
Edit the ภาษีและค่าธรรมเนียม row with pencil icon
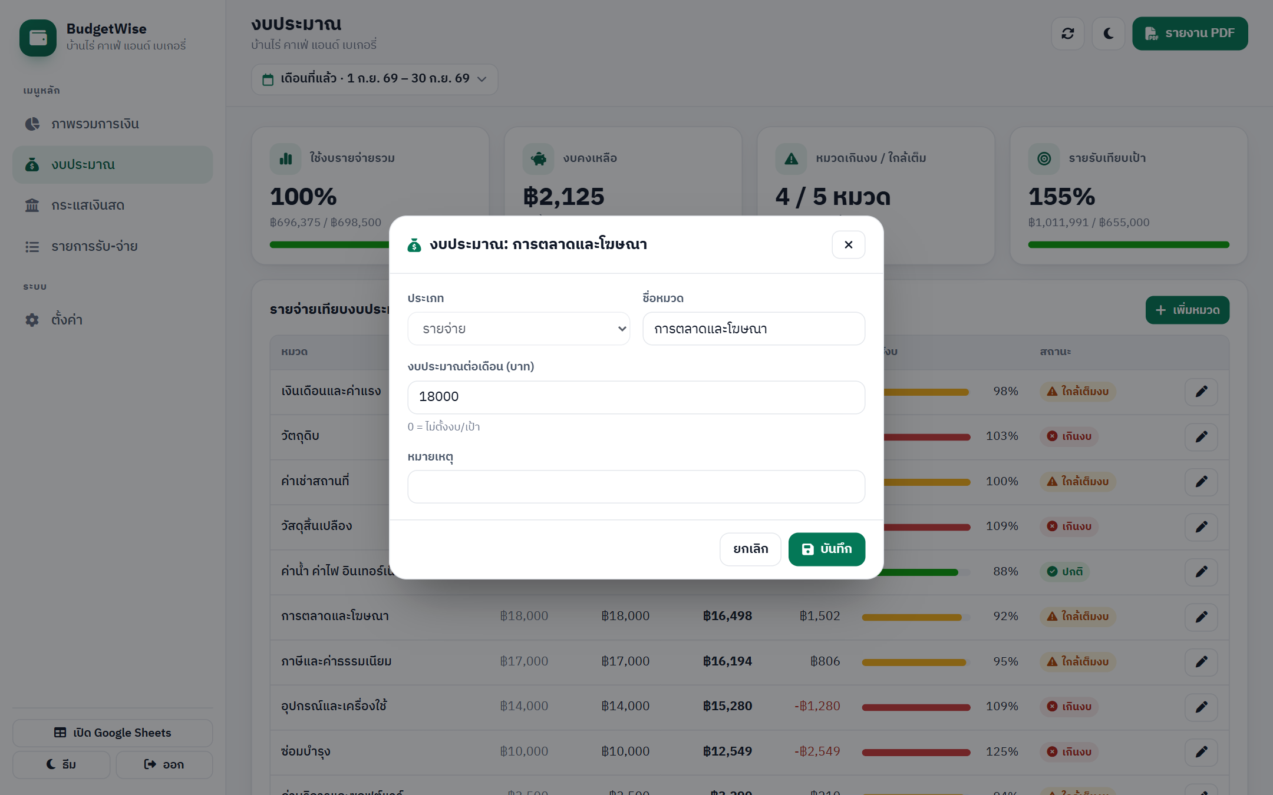1201,662
